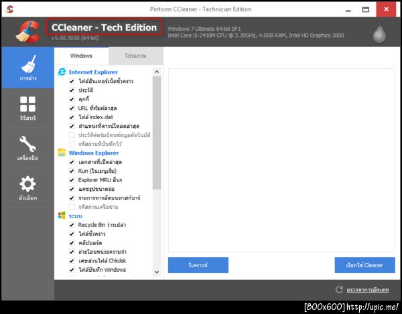Uncheck ประวัติ checkbox under Internet Explorer
The image size is (402, 314).
tap(72, 90)
